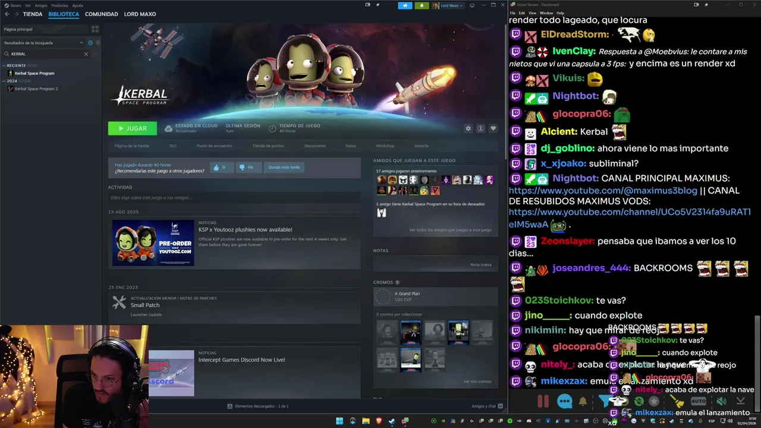The height and width of the screenshot is (428, 761).
Task: Open the Discusiones tab
Action: 315,146
